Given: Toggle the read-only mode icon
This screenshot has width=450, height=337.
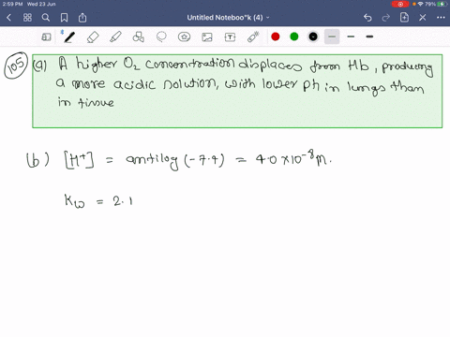Looking at the screenshot, I should point(46,37).
